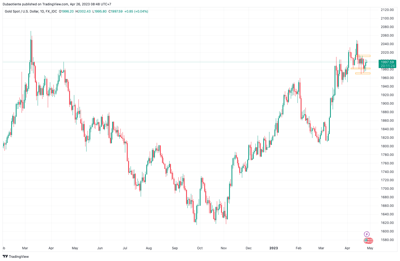Viewport: 400px width, 261px height.
Task: Click the bold 2023 year label on time axis
Action: point(274,248)
